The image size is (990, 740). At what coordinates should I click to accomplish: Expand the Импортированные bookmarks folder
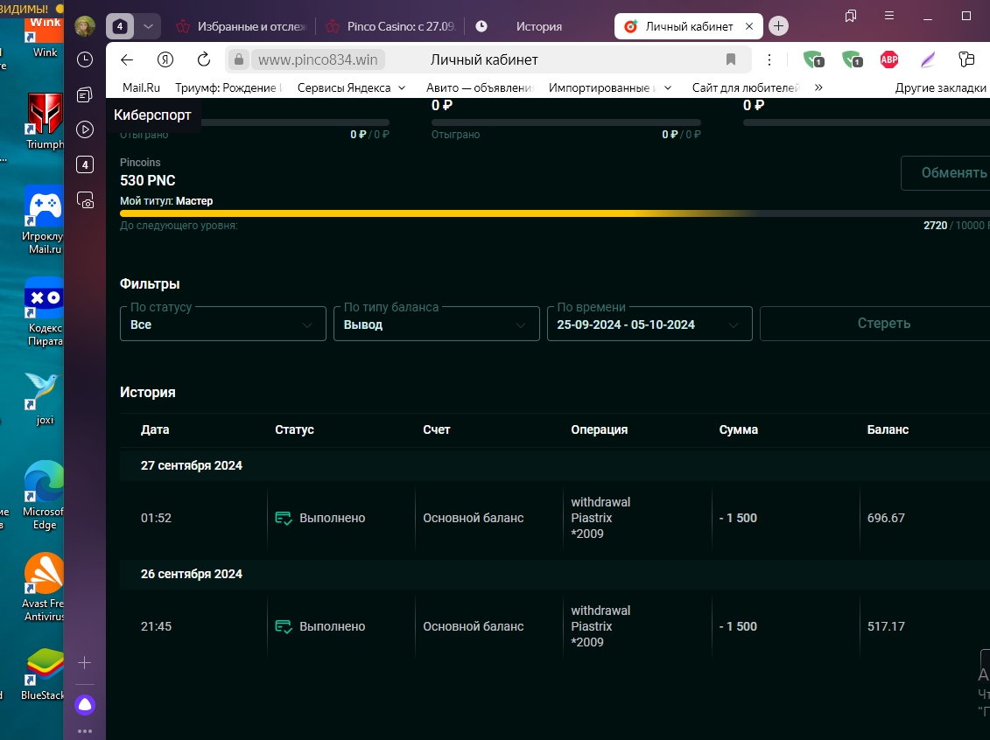pos(610,87)
